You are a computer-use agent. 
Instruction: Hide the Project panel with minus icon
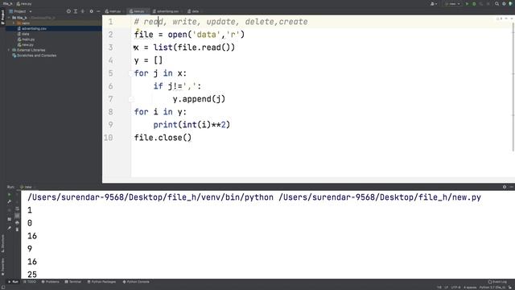[98, 11]
